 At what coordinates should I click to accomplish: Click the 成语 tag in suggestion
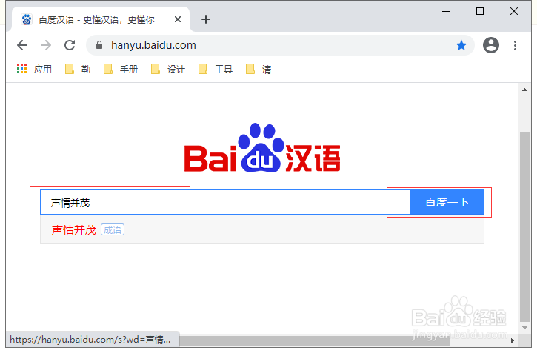click(x=113, y=230)
